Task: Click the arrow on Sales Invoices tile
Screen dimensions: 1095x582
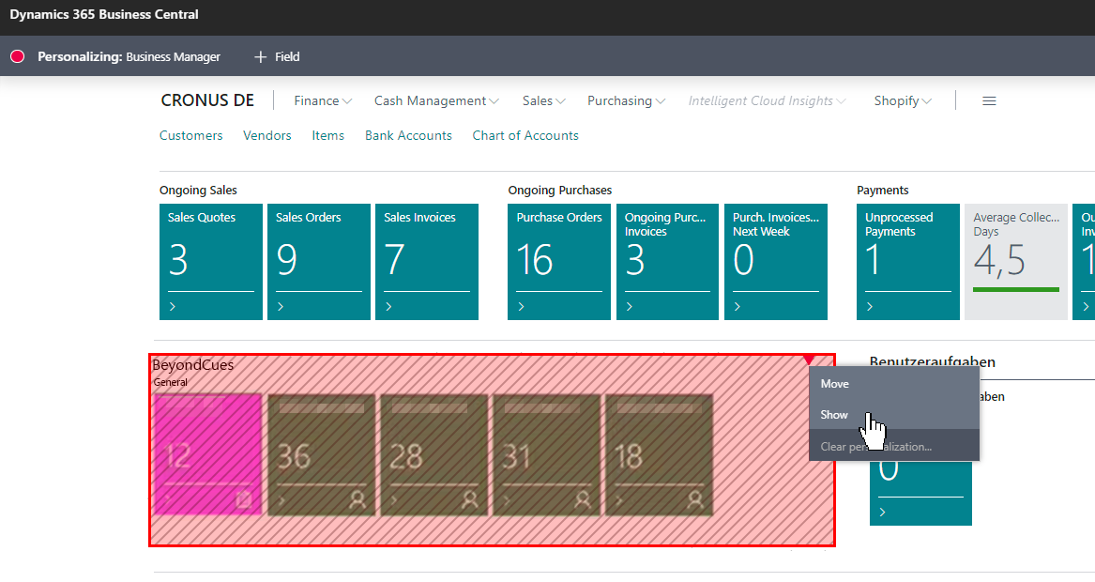Action: pos(389,307)
